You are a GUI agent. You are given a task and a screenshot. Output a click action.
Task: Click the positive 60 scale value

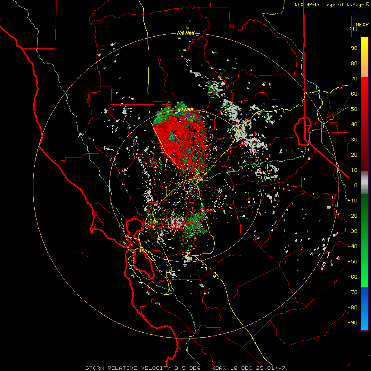click(x=354, y=94)
